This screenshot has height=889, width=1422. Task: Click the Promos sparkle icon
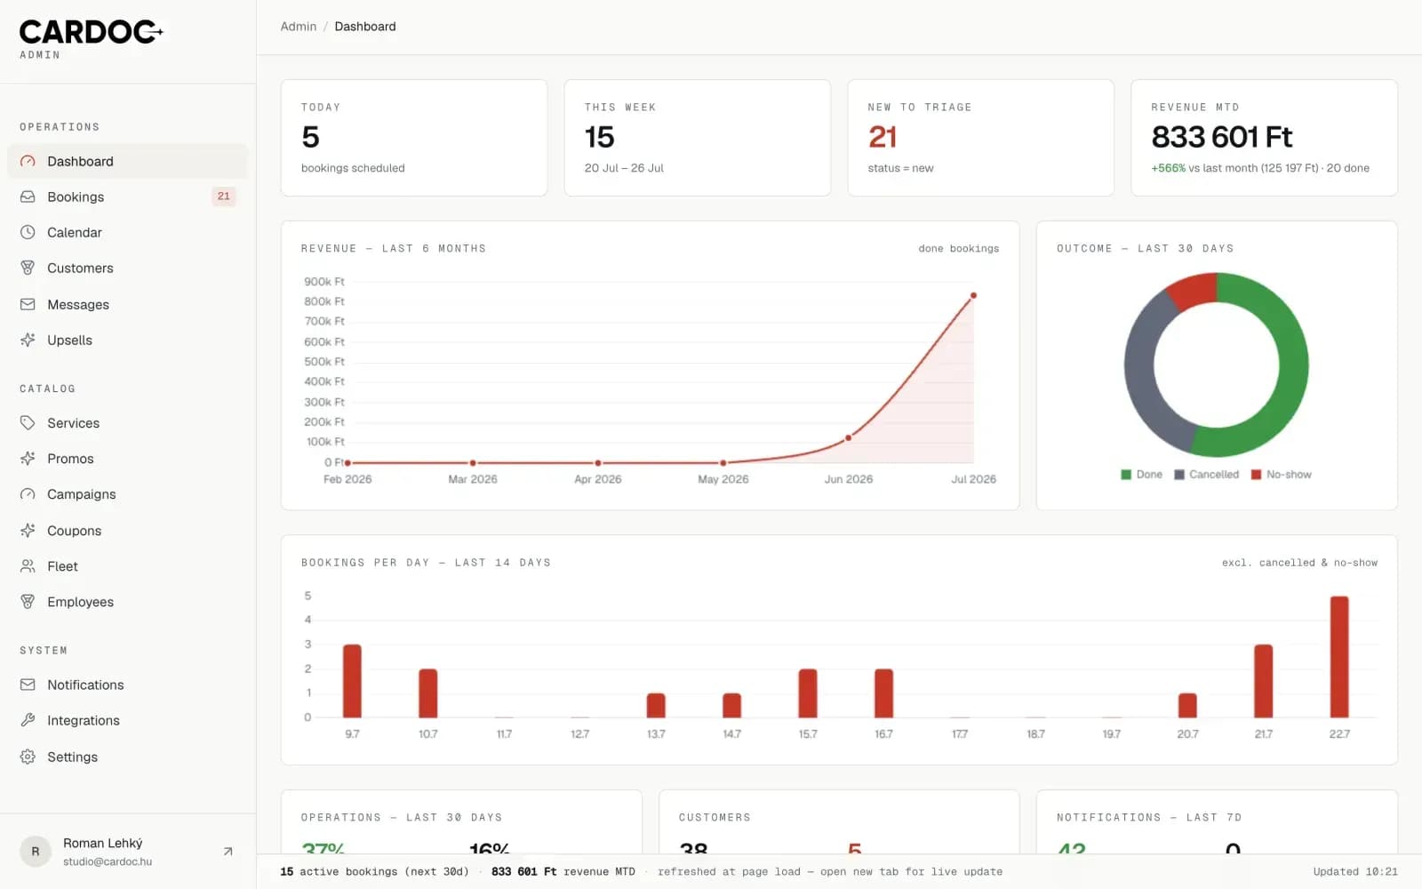(28, 459)
